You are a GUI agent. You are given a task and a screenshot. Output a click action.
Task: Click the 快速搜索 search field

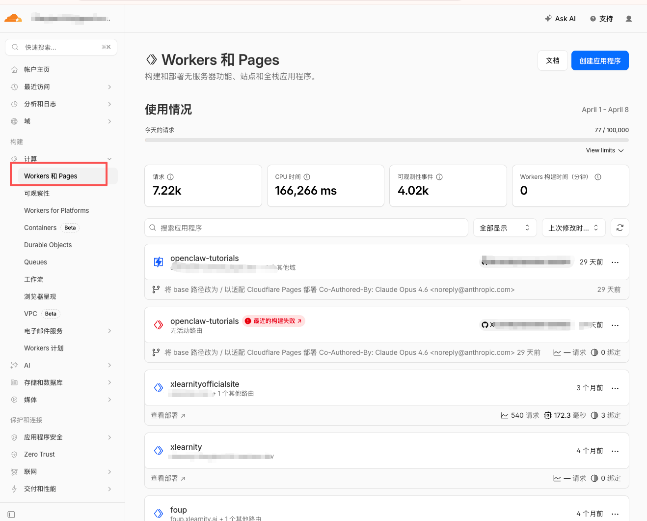61,47
